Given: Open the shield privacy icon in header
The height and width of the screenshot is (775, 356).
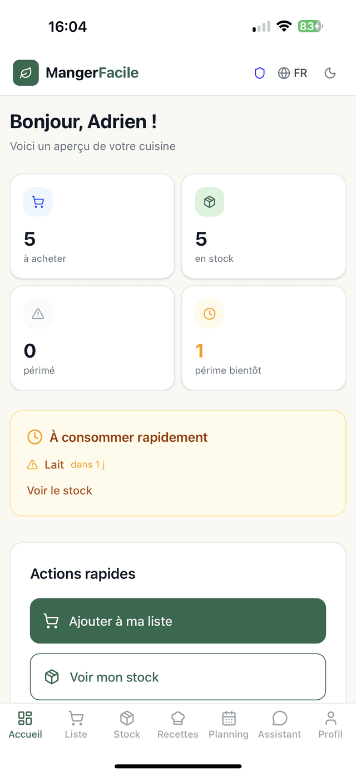Looking at the screenshot, I should point(260,73).
